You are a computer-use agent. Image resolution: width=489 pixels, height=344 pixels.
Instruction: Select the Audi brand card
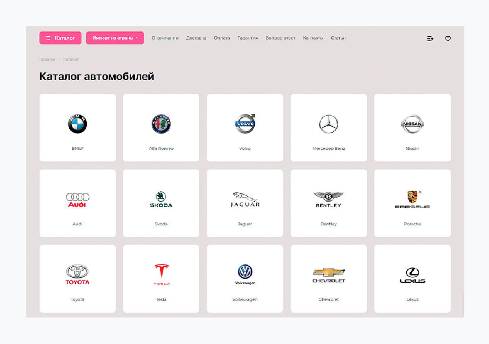click(77, 203)
